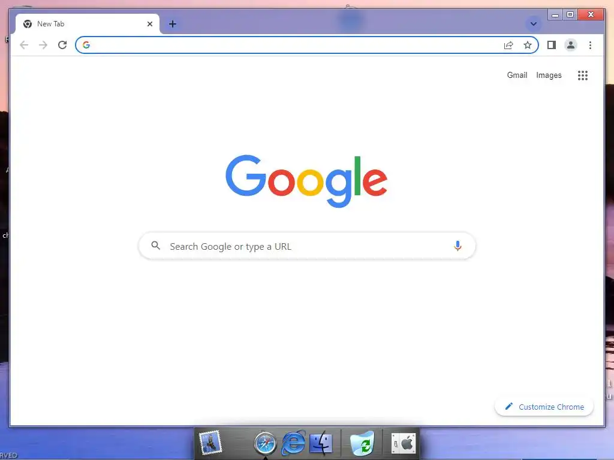614x460 pixels.
Task: Open Gmail link
Action: tap(517, 75)
